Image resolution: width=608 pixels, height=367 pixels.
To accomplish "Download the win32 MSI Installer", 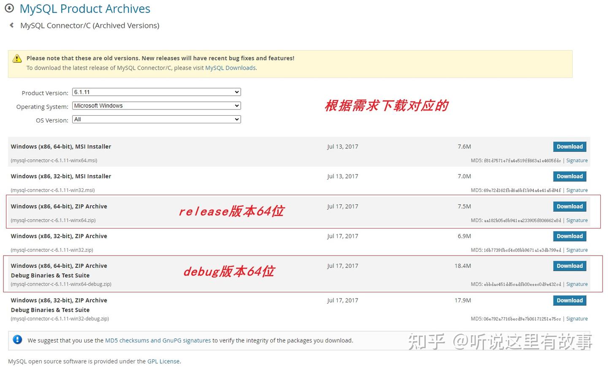I will pyautogui.click(x=569, y=176).
